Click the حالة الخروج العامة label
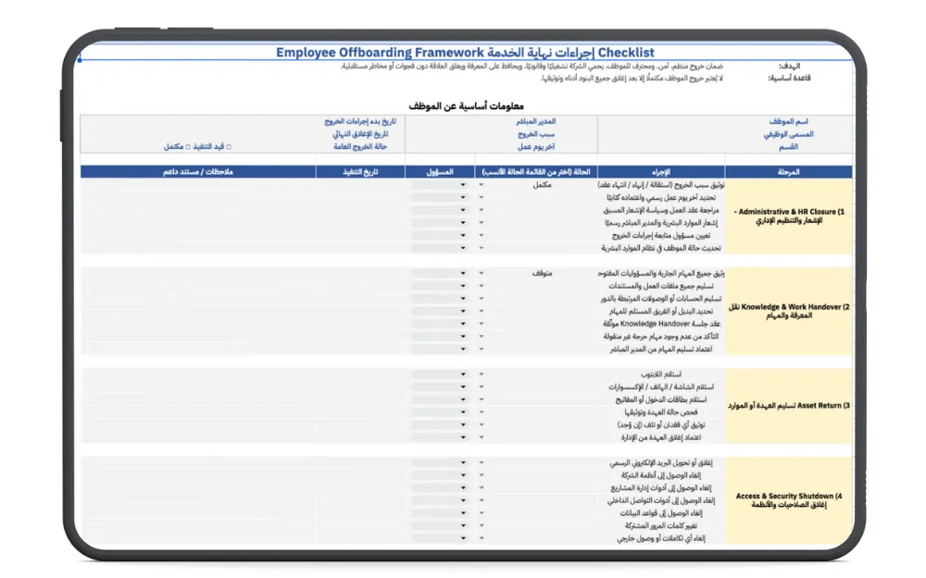 (x=360, y=147)
